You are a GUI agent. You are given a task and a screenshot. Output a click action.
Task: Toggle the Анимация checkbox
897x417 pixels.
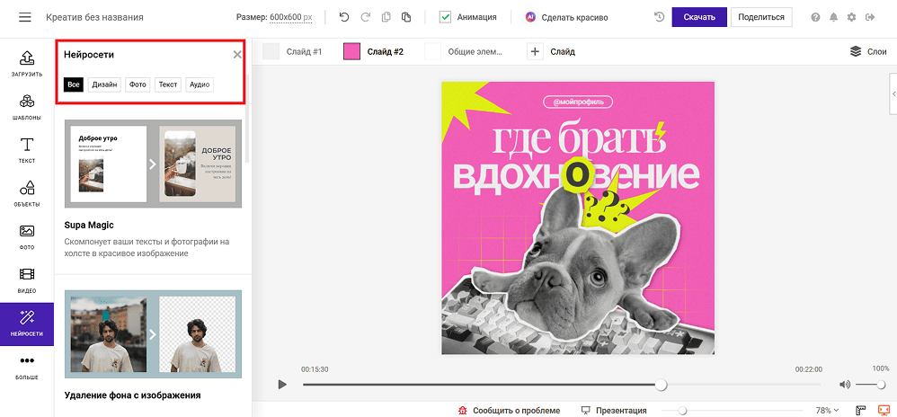445,17
